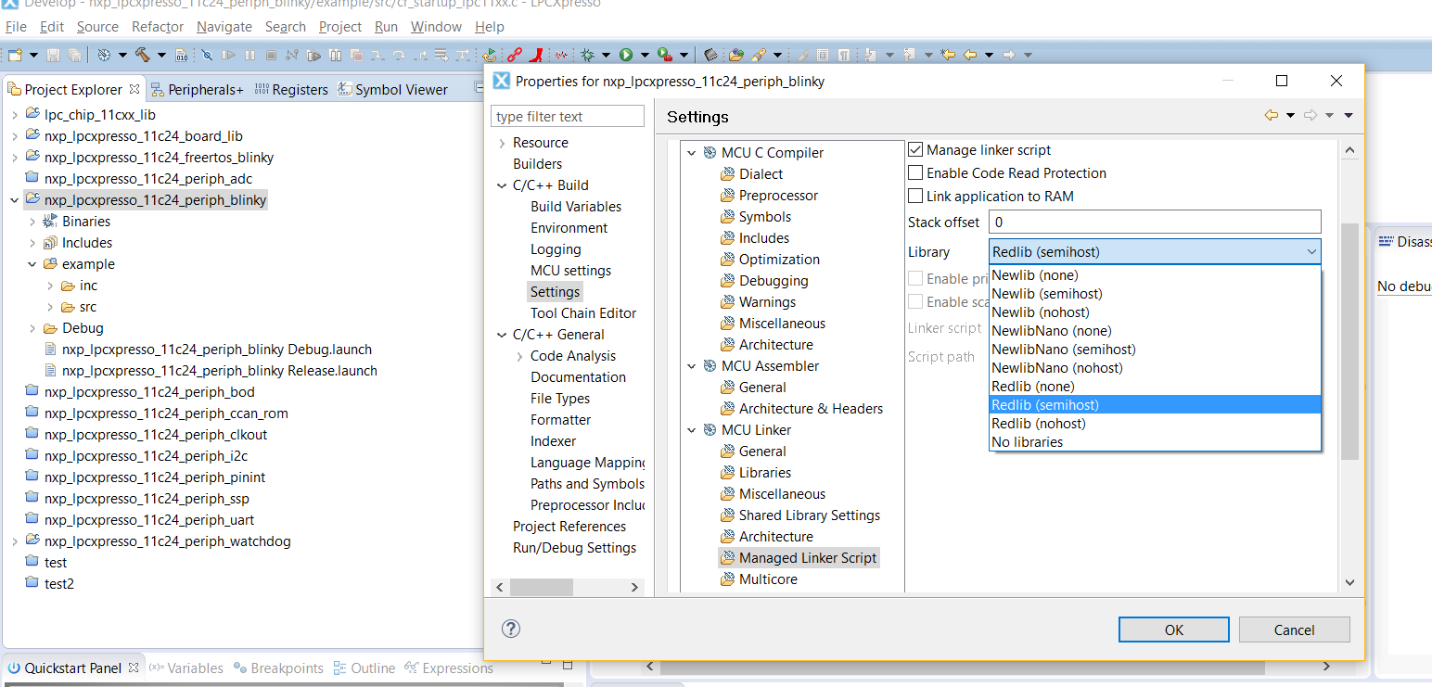
Task: Expand the Binaries node
Action: pos(33,222)
